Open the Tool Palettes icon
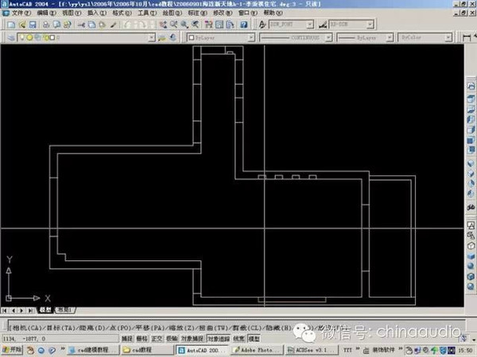477x357 pixels. click(230, 25)
